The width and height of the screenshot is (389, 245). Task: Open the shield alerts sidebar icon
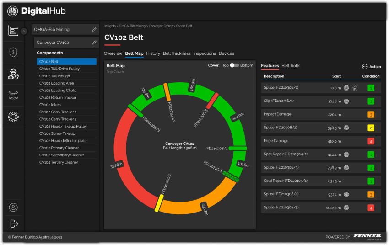click(13, 52)
